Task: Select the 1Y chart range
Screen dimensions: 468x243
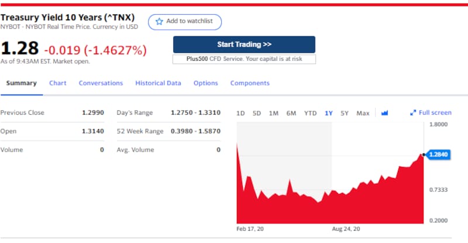Action: [329, 113]
